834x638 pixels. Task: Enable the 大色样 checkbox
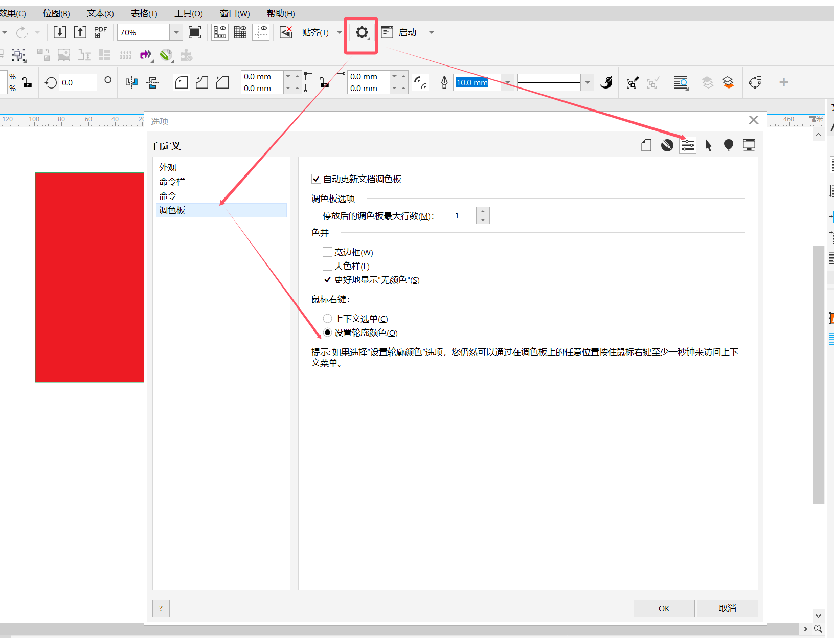click(x=327, y=266)
